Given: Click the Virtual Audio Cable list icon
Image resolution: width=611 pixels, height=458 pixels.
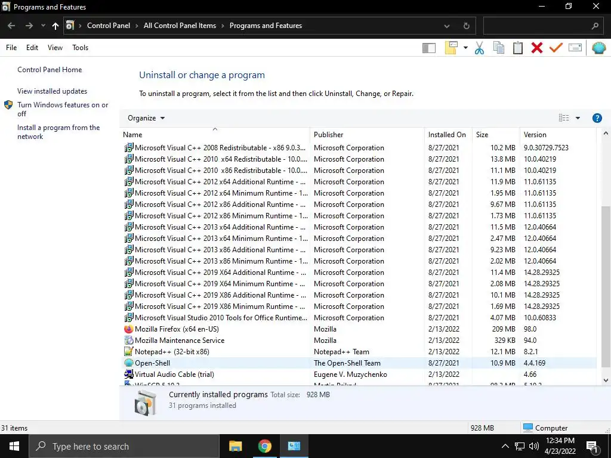Looking at the screenshot, I should click(129, 375).
